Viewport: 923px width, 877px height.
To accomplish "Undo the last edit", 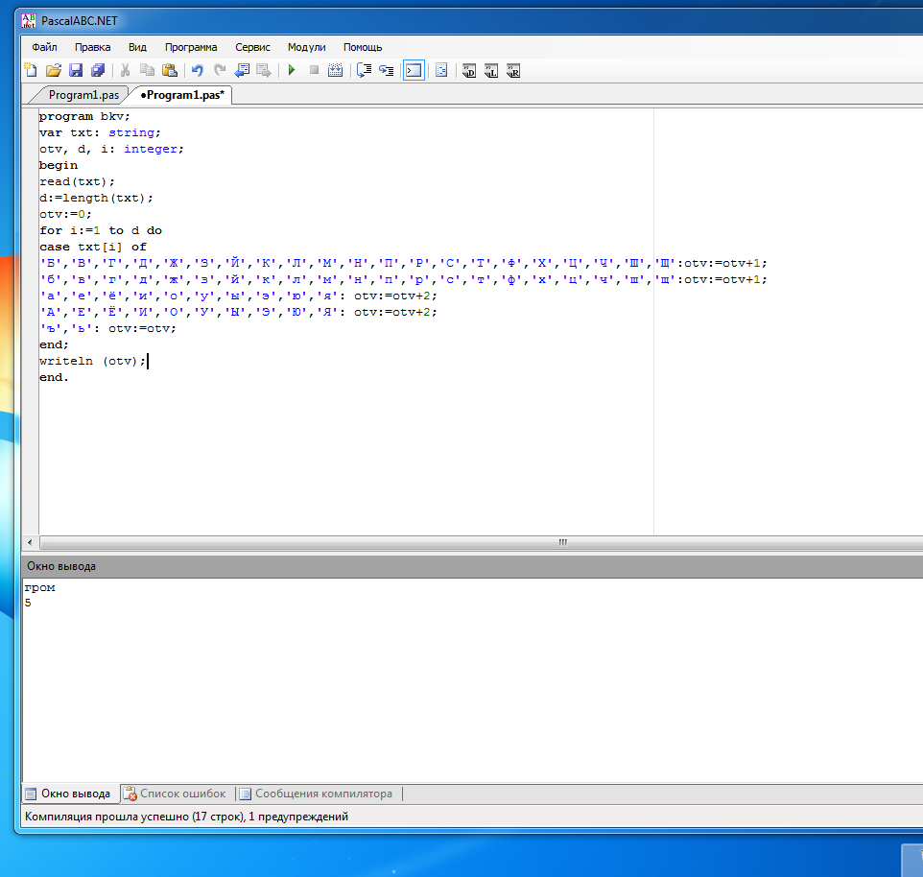I will click(198, 70).
